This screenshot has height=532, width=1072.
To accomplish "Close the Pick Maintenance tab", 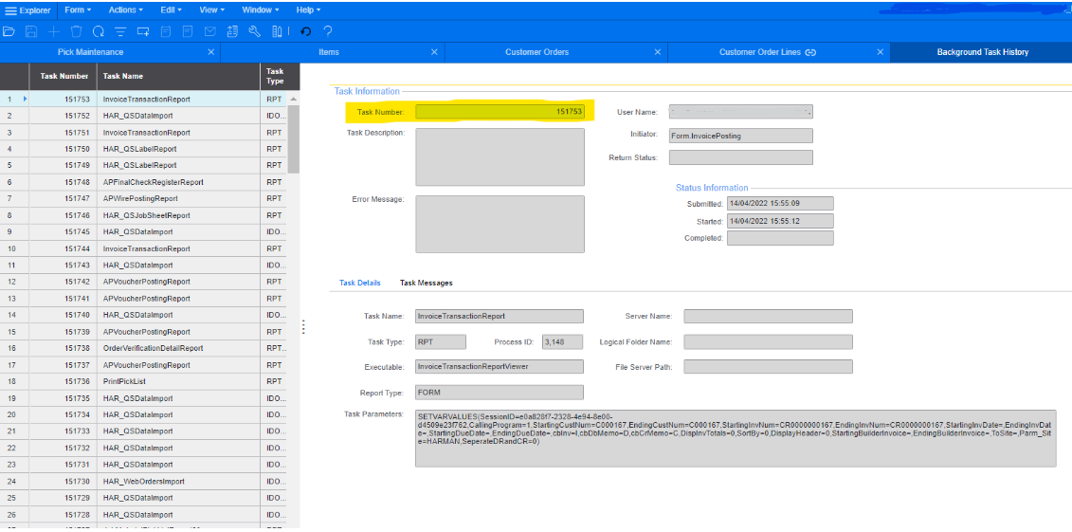I will tap(210, 52).
